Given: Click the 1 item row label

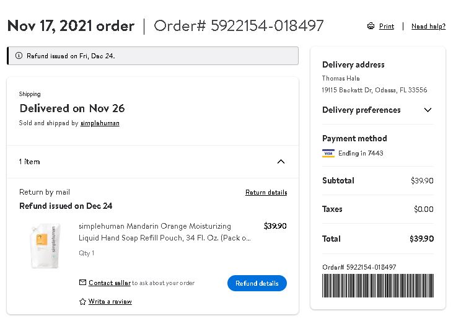Looking at the screenshot, I should tap(29, 161).
